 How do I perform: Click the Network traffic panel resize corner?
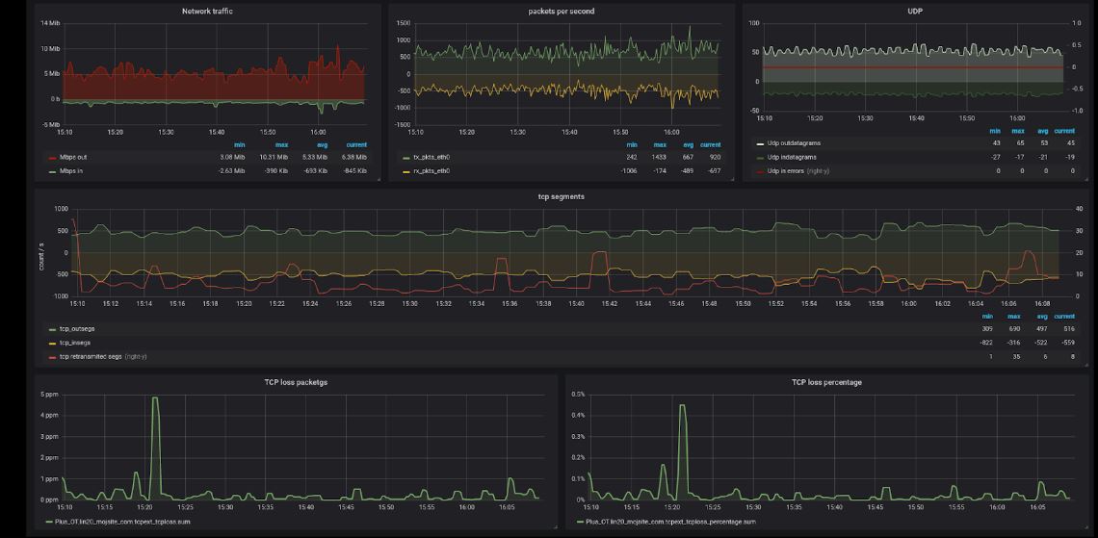[x=379, y=179]
